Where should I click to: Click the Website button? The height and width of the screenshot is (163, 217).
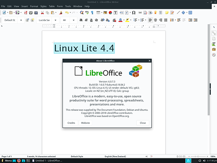85,123
